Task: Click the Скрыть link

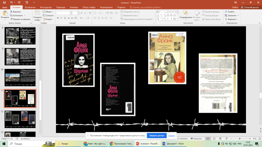Action: [171, 136]
